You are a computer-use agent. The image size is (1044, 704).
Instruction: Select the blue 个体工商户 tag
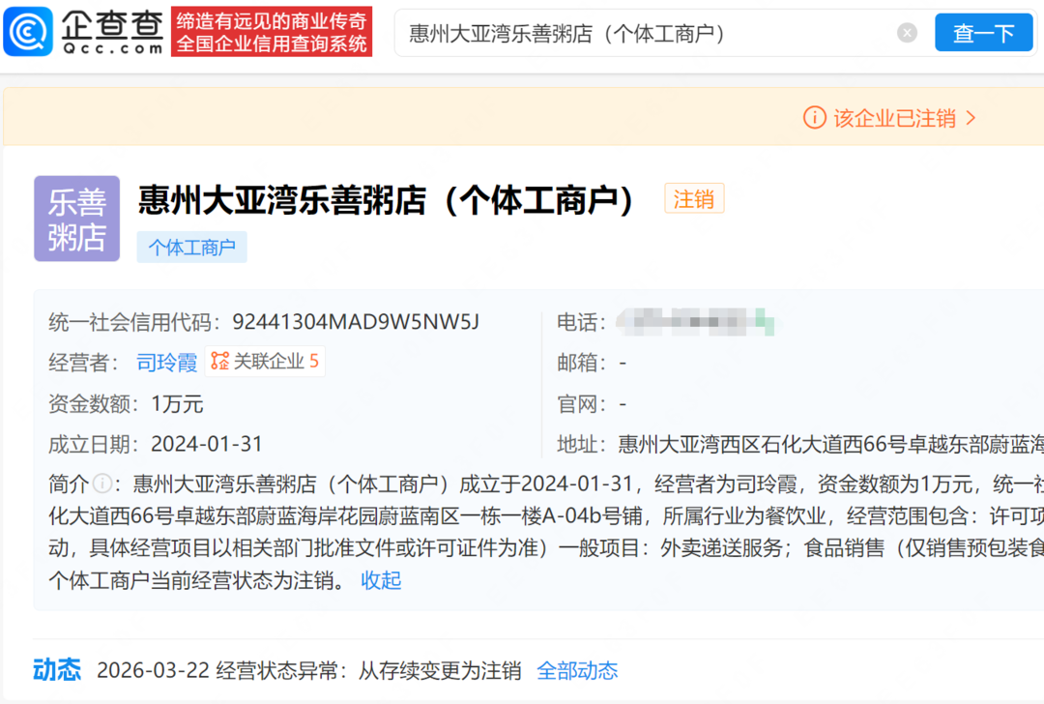[191, 248]
